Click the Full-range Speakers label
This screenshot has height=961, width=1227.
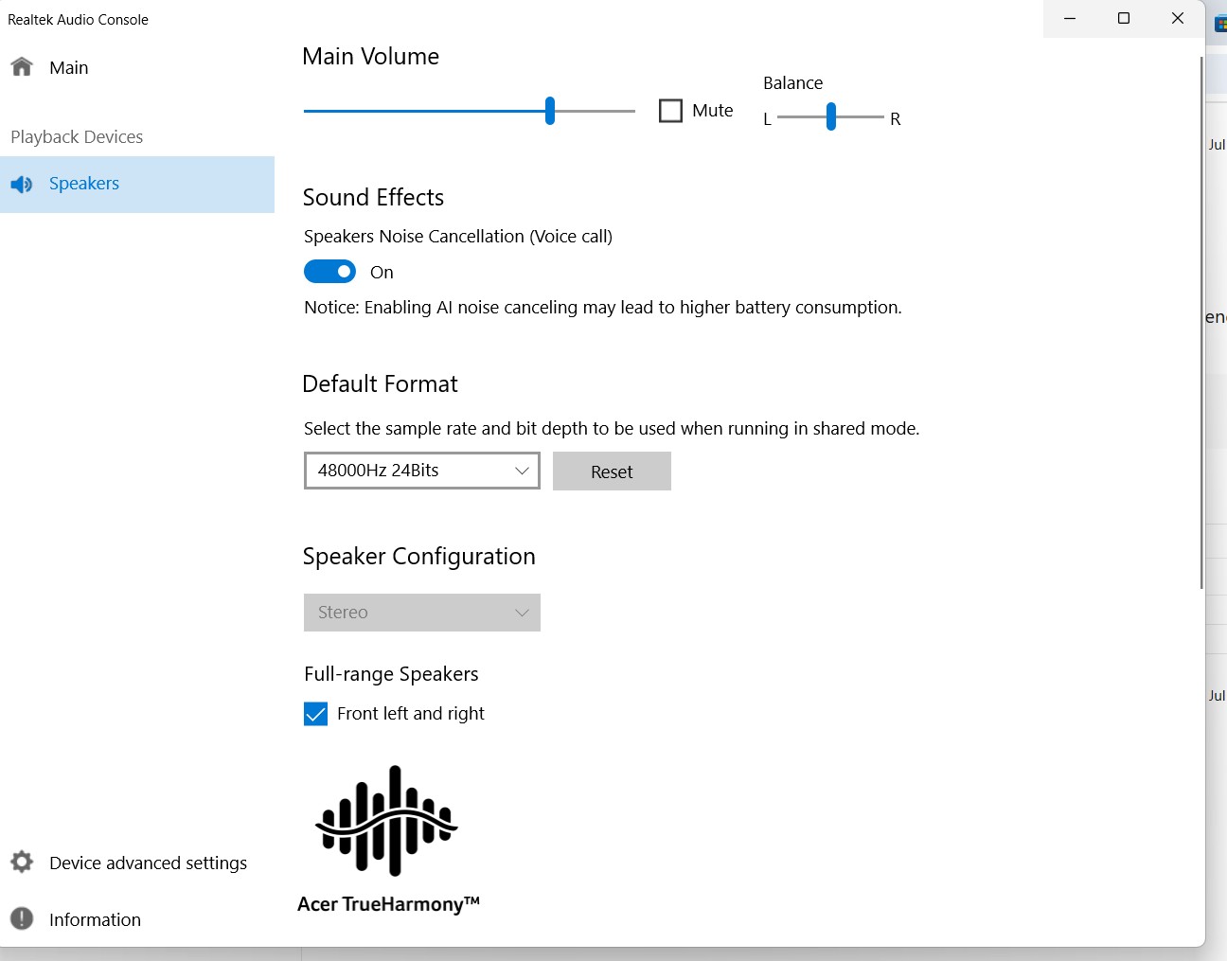click(391, 674)
